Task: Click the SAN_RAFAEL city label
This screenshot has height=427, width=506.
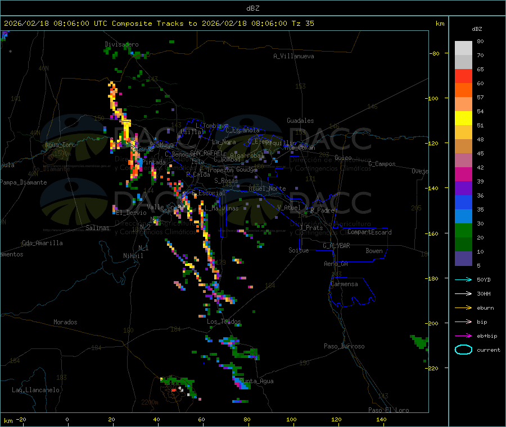Action: [206, 153]
